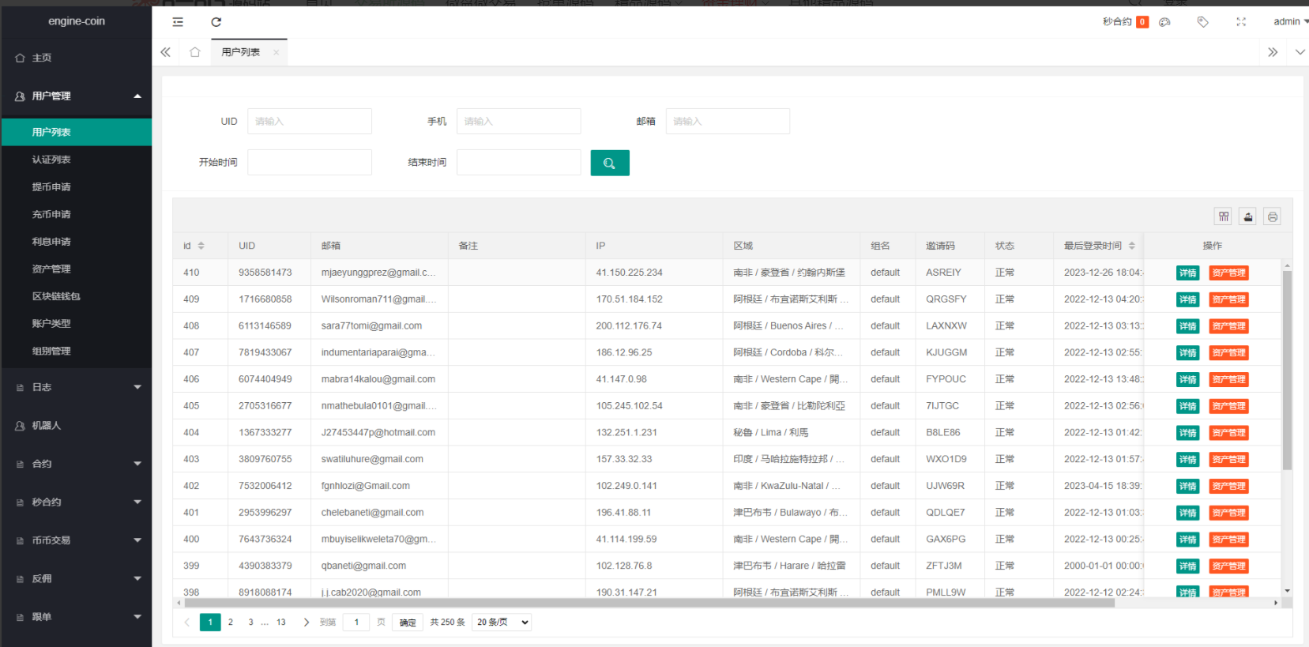Click the fullscreen toggle icon

pos(1240,22)
